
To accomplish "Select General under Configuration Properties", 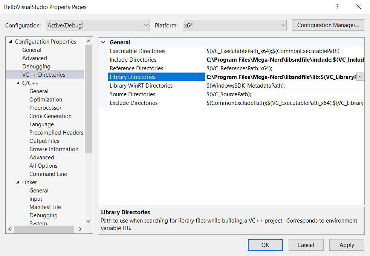I will click(x=32, y=50).
